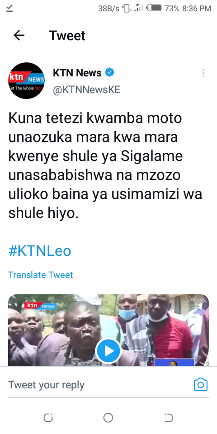The image size is (217, 434).
Task: Tap the signal strength icon
Action: (x=138, y=8)
